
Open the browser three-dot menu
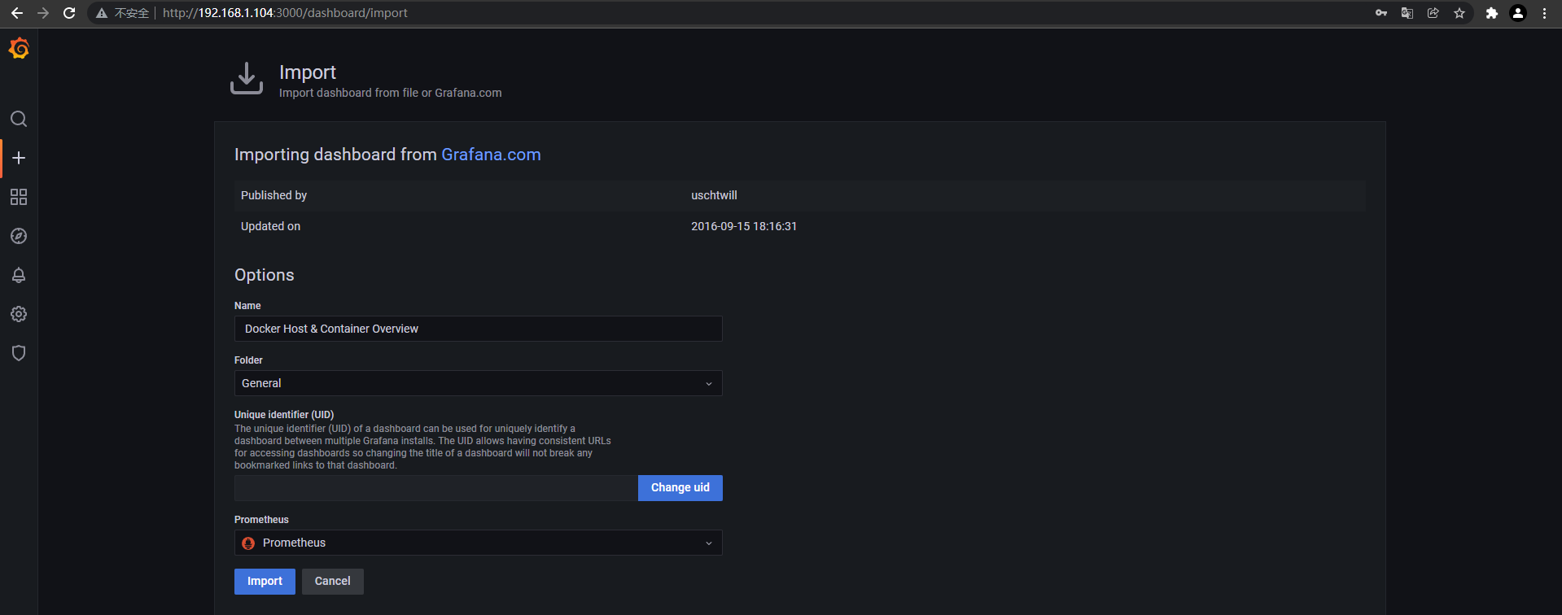1544,13
